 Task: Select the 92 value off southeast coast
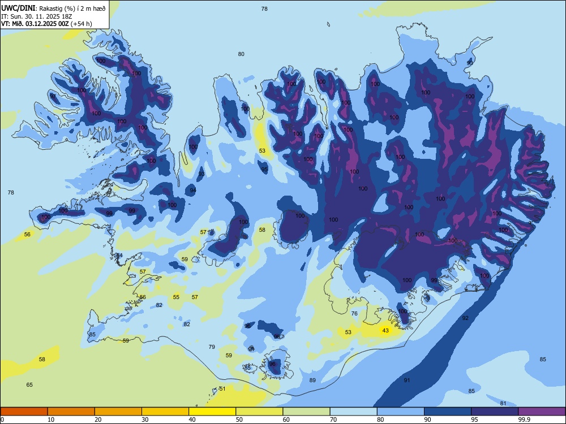(465, 318)
